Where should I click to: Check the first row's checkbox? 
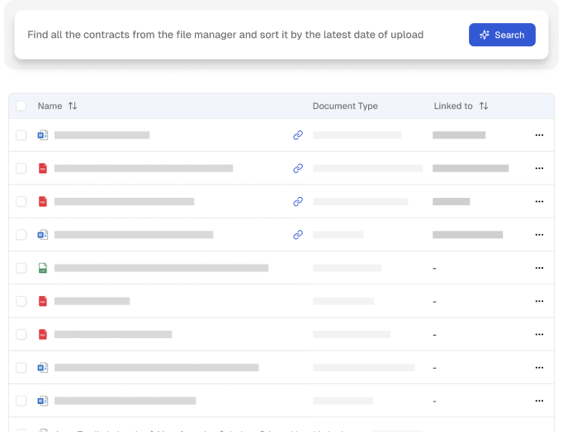[x=21, y=135]
